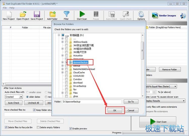Open the Help menu
The image size is (189, 136).
12,8
